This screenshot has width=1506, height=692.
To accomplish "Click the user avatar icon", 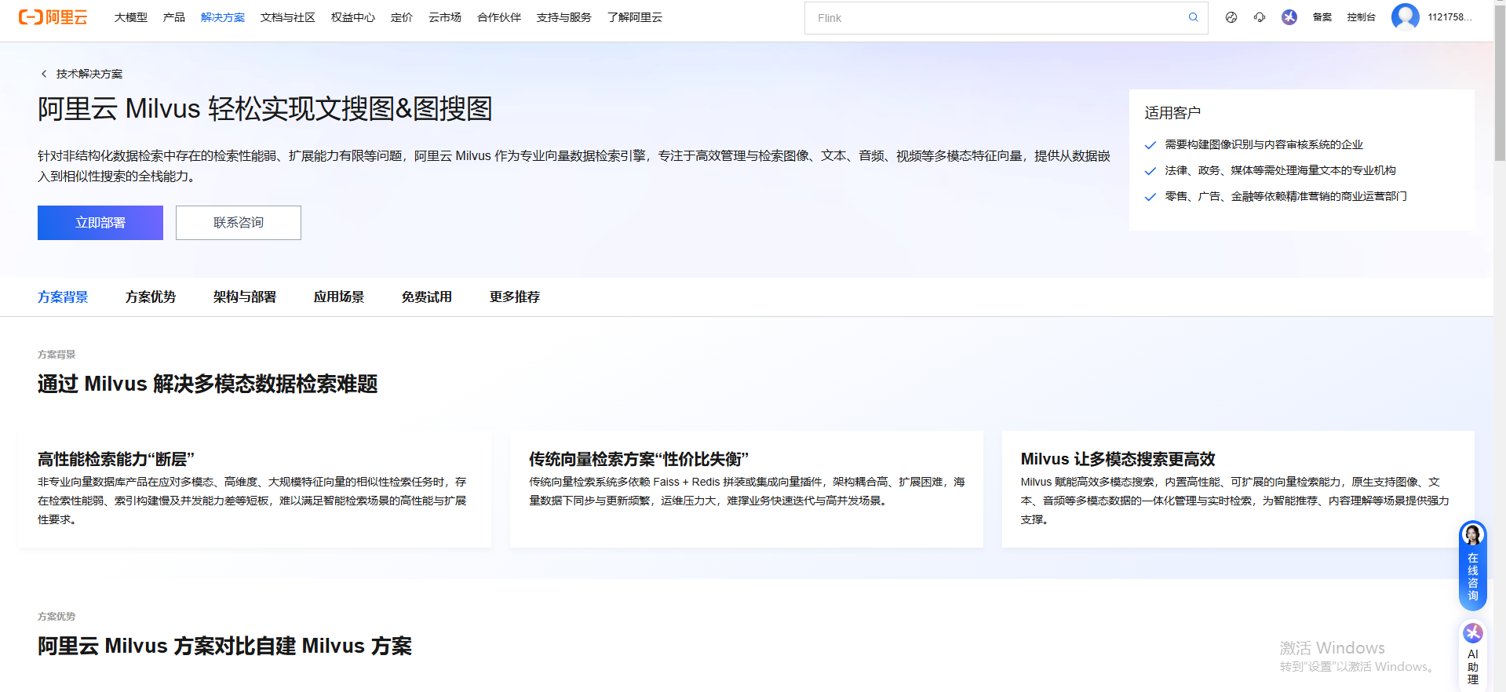I will coord(1405,16).
